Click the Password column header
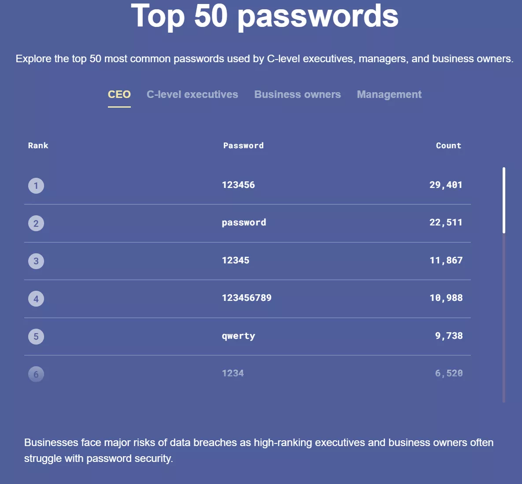Viewport: 522px width, 484px height. pyautogui.click(x=244, y=146)
